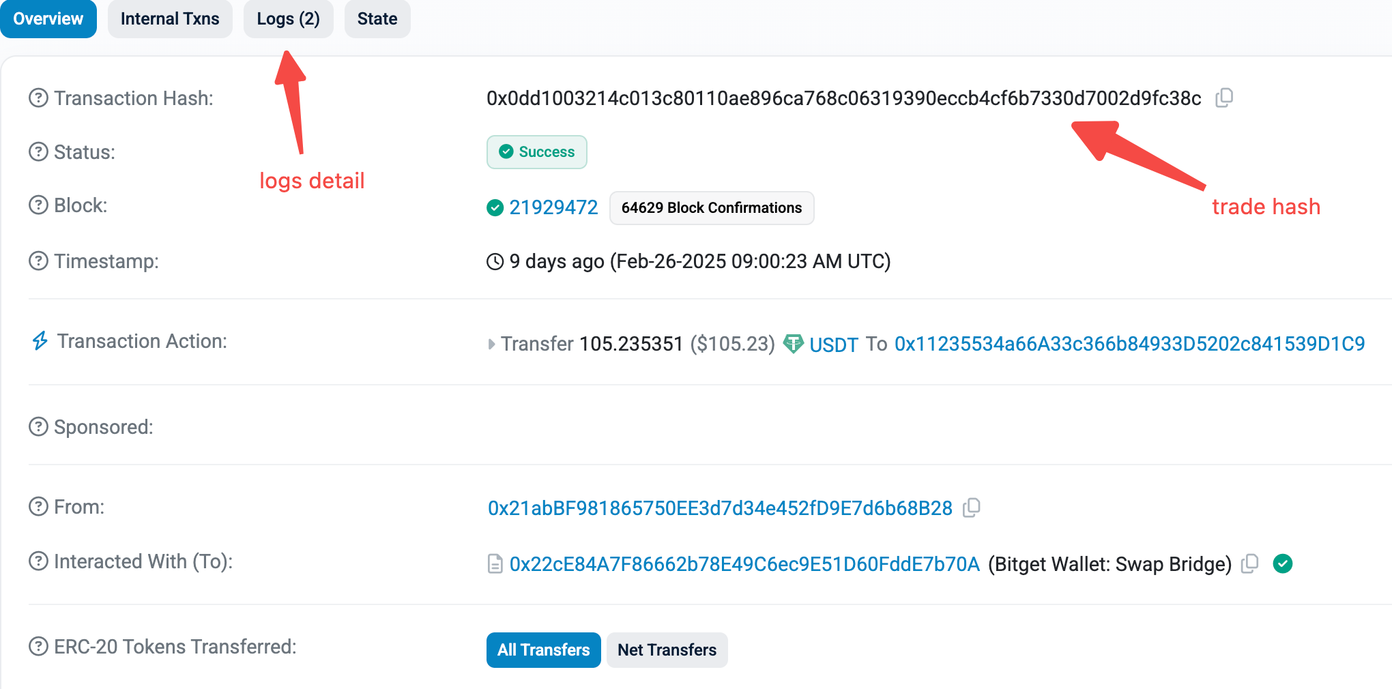
Task: Open the State tab
Action: tap(377, 18)
